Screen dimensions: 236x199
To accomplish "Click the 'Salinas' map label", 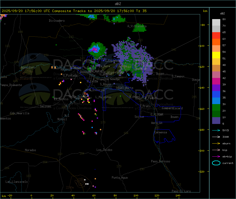I will (45, 106).
